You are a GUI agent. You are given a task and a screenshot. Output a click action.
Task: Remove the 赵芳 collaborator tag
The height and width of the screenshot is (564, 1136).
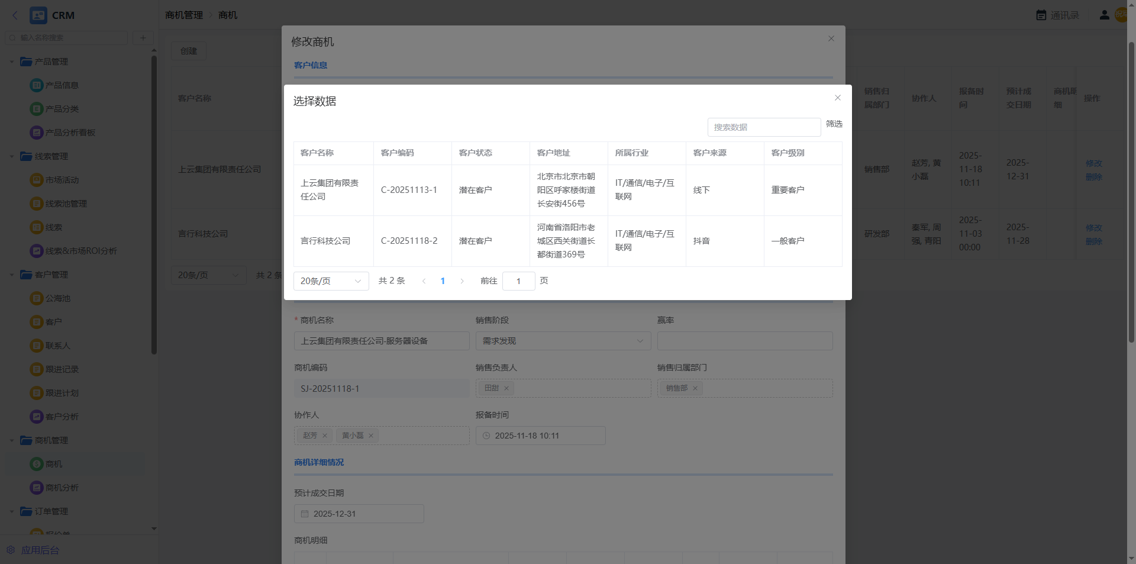325,436
